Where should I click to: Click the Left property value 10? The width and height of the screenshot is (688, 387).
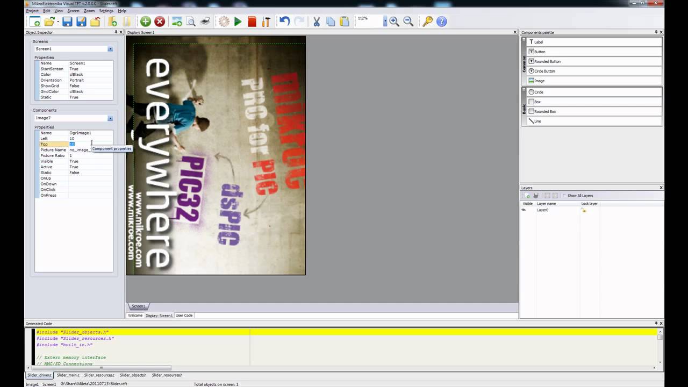pos(90,139)
